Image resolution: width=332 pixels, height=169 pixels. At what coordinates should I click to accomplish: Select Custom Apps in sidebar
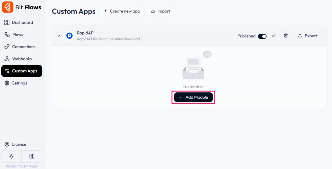22,71
